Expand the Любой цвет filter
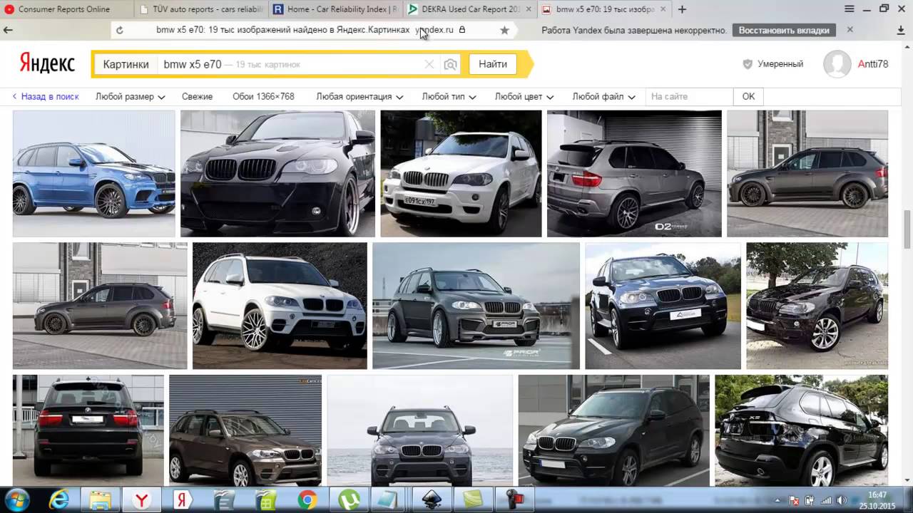 (524, 96)
